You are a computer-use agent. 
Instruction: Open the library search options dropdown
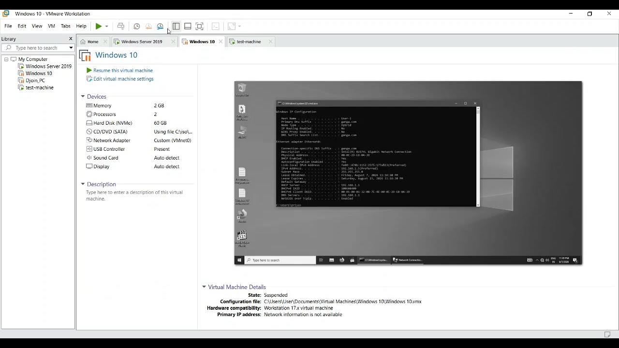tap(71, 48)
